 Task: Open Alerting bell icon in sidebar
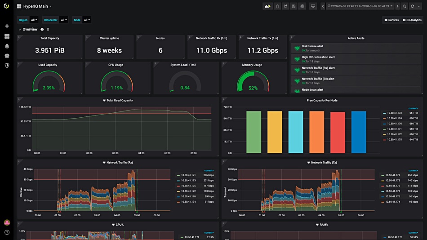point(7,46)
